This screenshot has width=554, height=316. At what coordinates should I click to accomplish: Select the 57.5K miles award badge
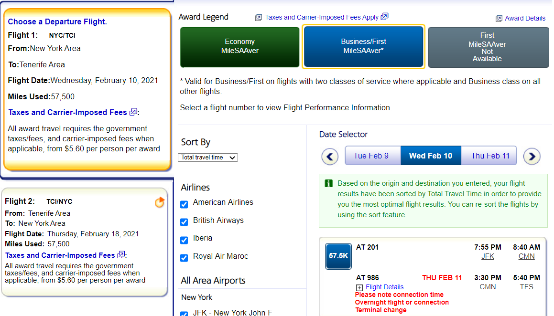(x=338, y=256)
